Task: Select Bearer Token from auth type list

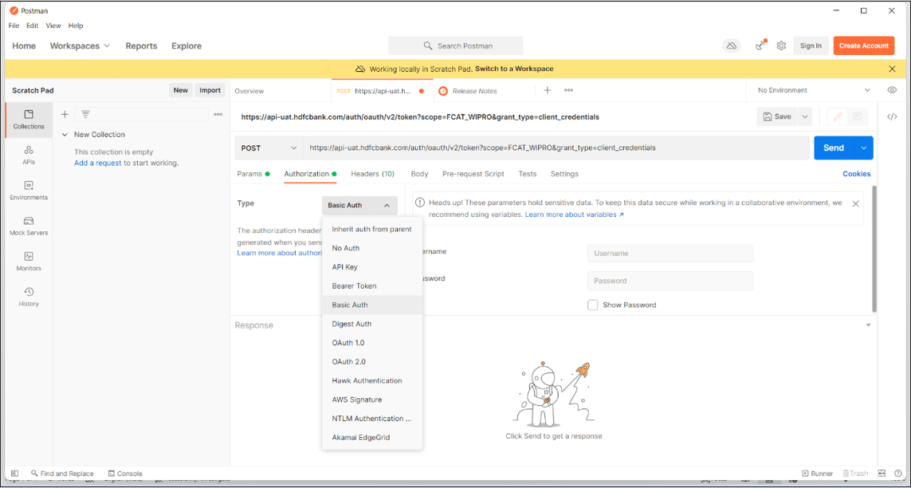Action: tap(354, 286)
